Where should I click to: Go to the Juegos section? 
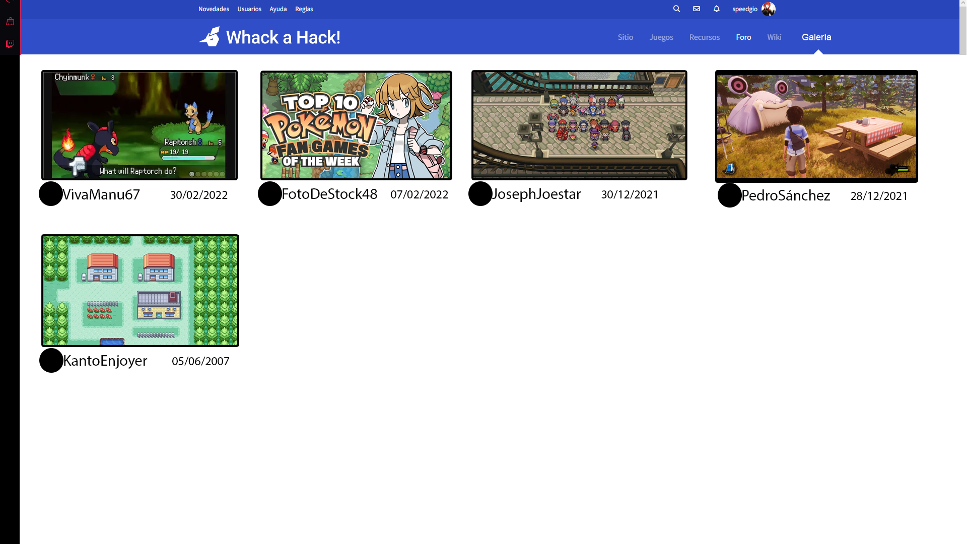(661, 37)
